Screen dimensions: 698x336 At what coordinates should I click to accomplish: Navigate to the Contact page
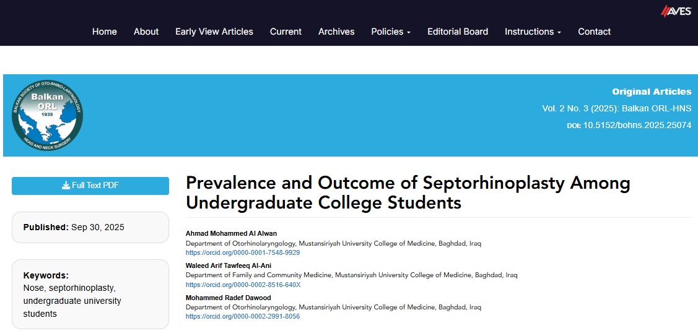coord(594,32)
